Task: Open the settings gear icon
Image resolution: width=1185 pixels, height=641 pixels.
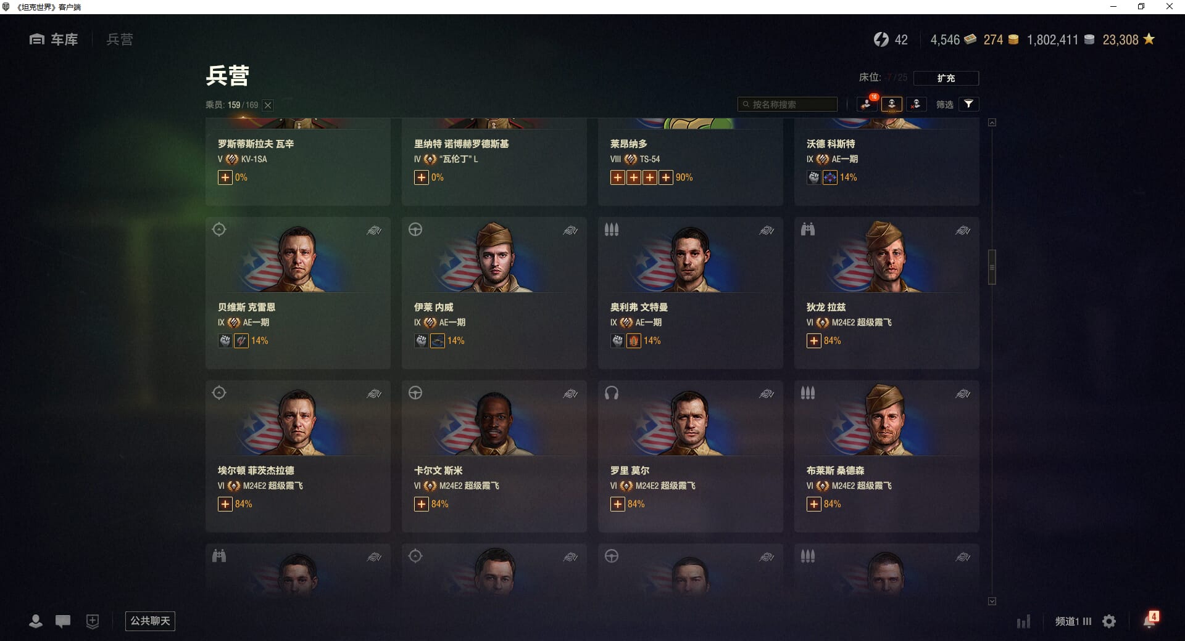Action: click(x=1109, y=621)
